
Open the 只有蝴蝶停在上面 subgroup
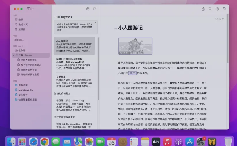[x=30, y=75]
